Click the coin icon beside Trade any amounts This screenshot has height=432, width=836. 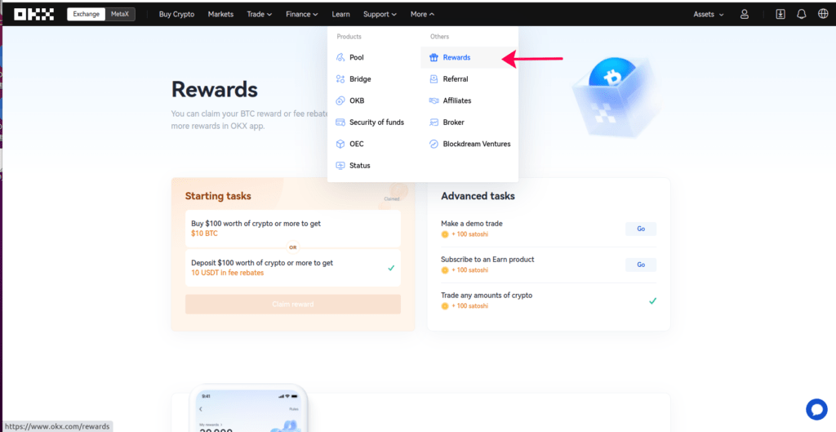click(x=445, y=306)
